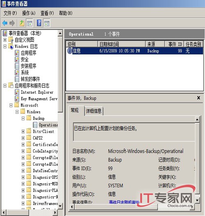Select the 应用程序 log in the tree

pyautogui.click(x=28, y=53)
